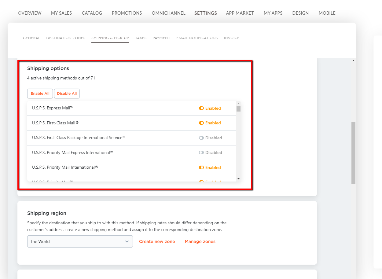Open the Promotions menu
Image resolution: width=382 pixels, height=279 pixels.
click(127, 13)
